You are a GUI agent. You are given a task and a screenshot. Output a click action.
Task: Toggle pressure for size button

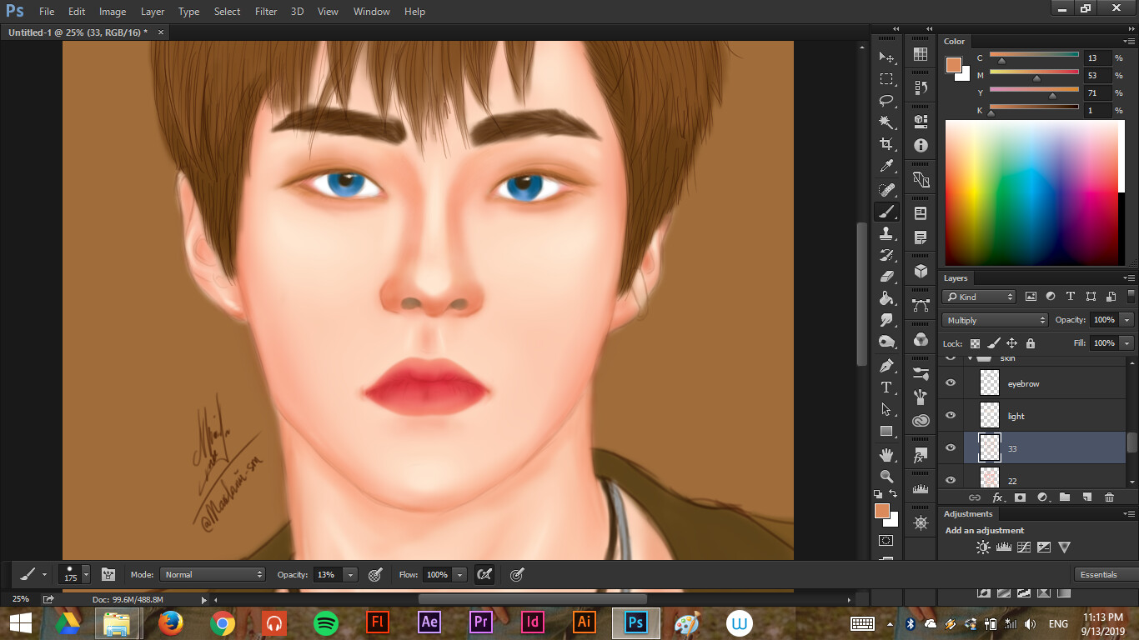517,574
